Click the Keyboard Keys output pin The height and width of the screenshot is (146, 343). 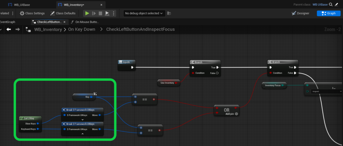(x=38, y=129)
